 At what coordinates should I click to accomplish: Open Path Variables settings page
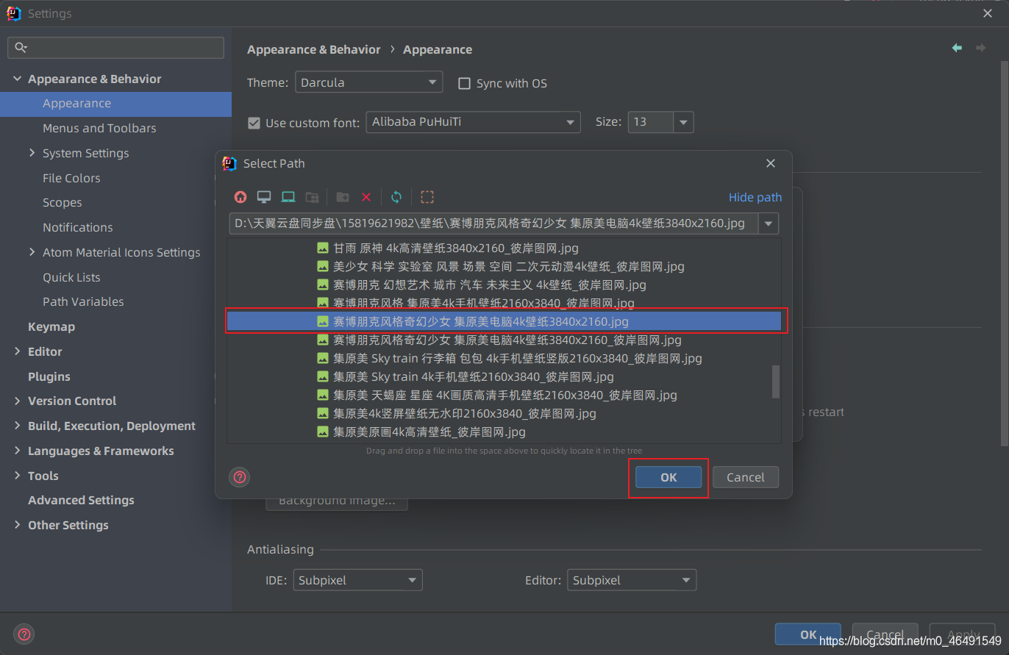tap(83, 301)
